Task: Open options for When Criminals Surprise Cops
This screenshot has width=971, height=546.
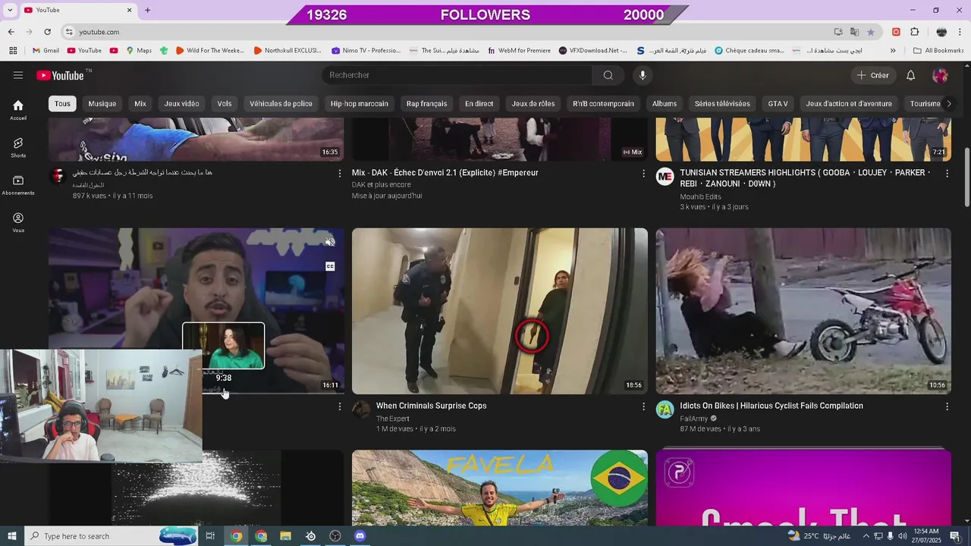Action: coord(643,406)
